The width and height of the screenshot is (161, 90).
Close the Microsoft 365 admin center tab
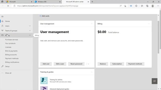coord(88,2)
